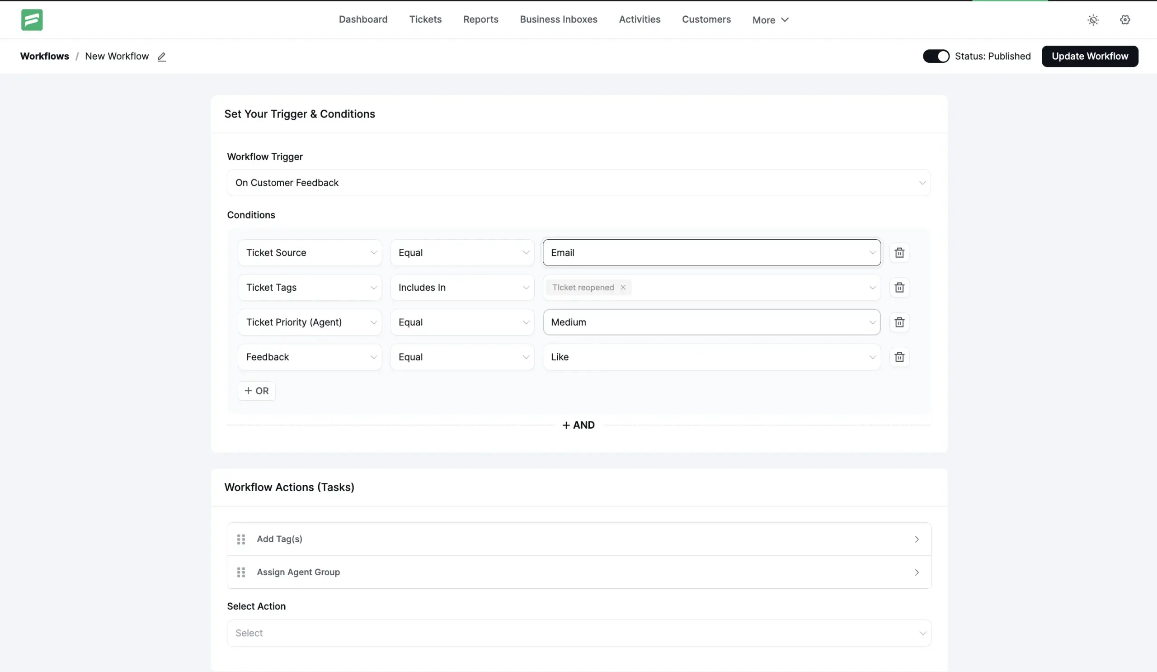Screen dimensions: 1157x672
Task: Open the Customers menu item
Action: [x=706, y=19]
